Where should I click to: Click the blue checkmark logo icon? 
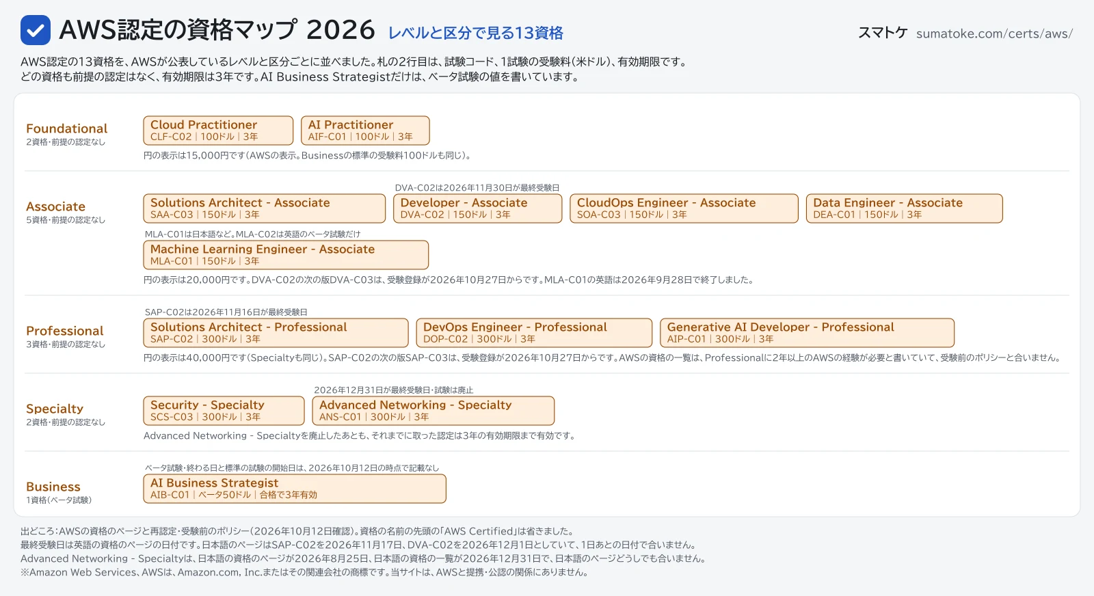(x=36, y=30)
